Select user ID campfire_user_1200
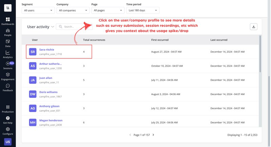 click(x=50, y=68)
